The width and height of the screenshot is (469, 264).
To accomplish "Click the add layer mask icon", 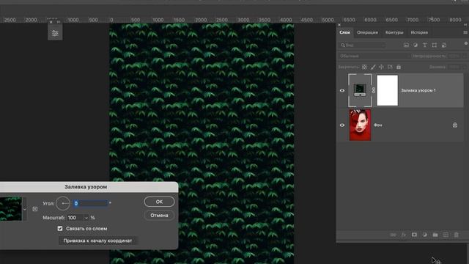I will pyautogui.click(x=414, y=235).
